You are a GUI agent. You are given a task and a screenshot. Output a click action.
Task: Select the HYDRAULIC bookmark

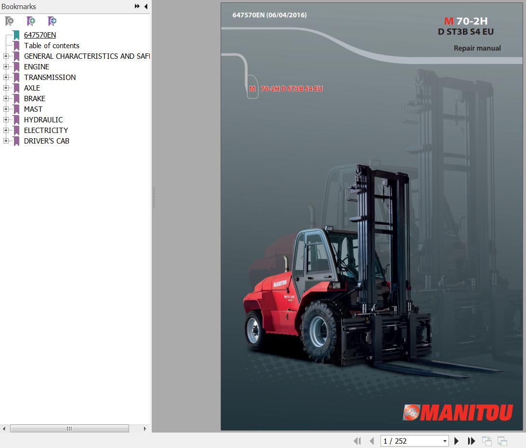pyautogui.click(x=43, y=120)
